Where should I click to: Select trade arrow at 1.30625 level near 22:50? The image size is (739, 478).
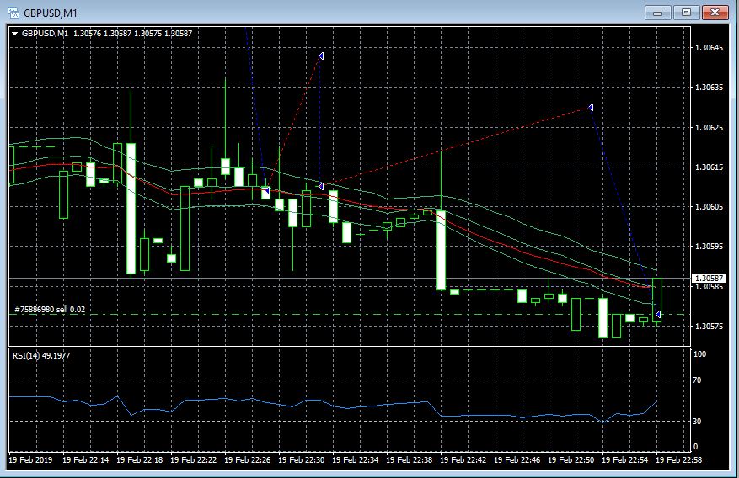[x=591, y=107]
